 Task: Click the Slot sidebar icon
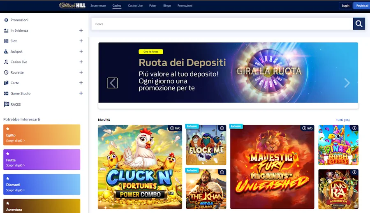click(6, 41)
